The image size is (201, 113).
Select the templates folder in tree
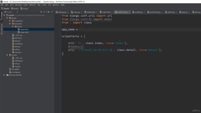17,24
